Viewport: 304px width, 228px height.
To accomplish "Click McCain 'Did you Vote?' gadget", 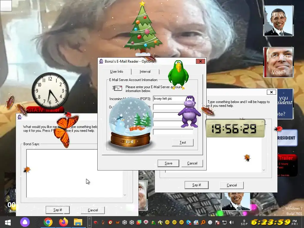I will [x=278, y=62].
